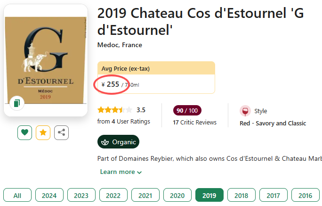Screen dimensions: 322x206
Task: Click the heart favorite icon
Action: point(25,132)
